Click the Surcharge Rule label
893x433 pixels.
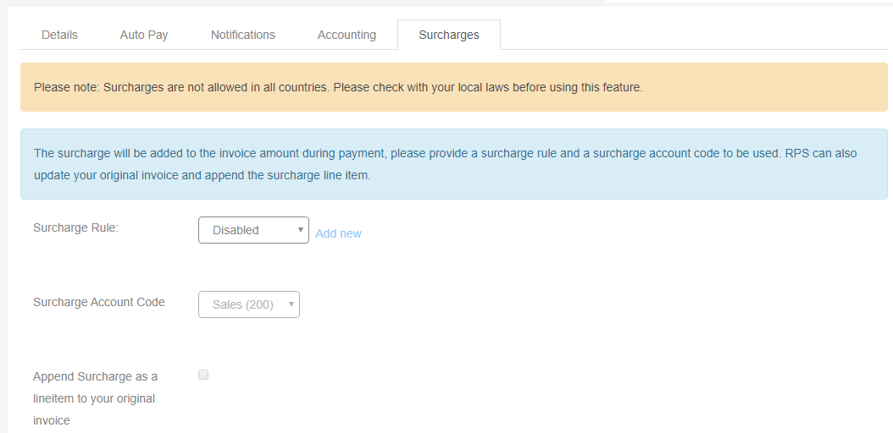click(x=75, y=227)
